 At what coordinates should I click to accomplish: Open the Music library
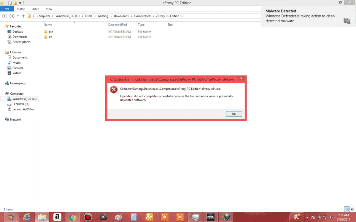pos(16,63)
